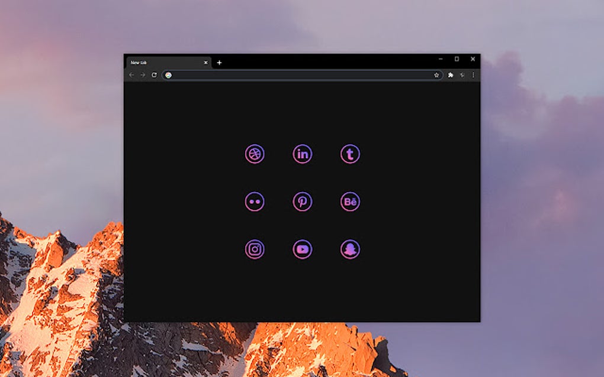Navigate back with the arrow button

click(x=131, y=76)
